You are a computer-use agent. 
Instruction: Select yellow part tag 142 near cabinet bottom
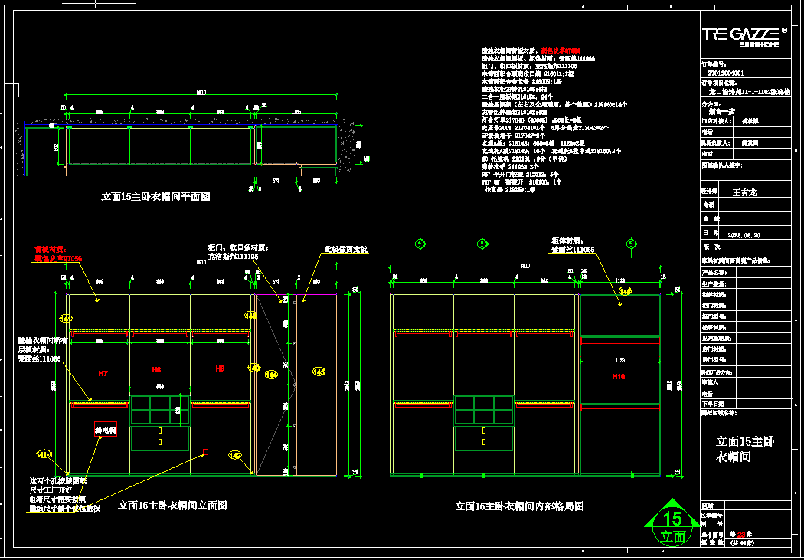[x=235, y=455]
